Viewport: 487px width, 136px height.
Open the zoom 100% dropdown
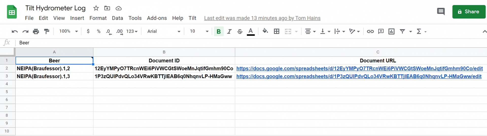[68, 31]
